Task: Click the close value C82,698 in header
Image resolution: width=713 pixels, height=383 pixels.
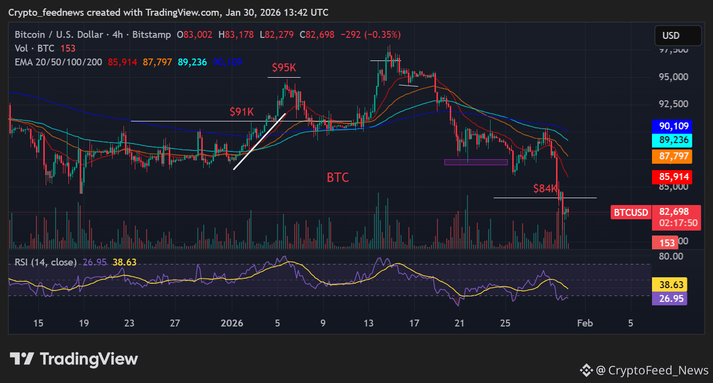Action: 317,35
